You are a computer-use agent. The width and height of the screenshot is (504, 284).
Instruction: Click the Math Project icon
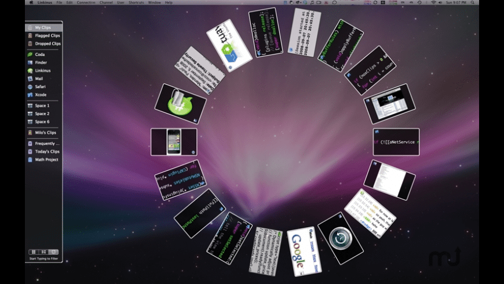30,159
